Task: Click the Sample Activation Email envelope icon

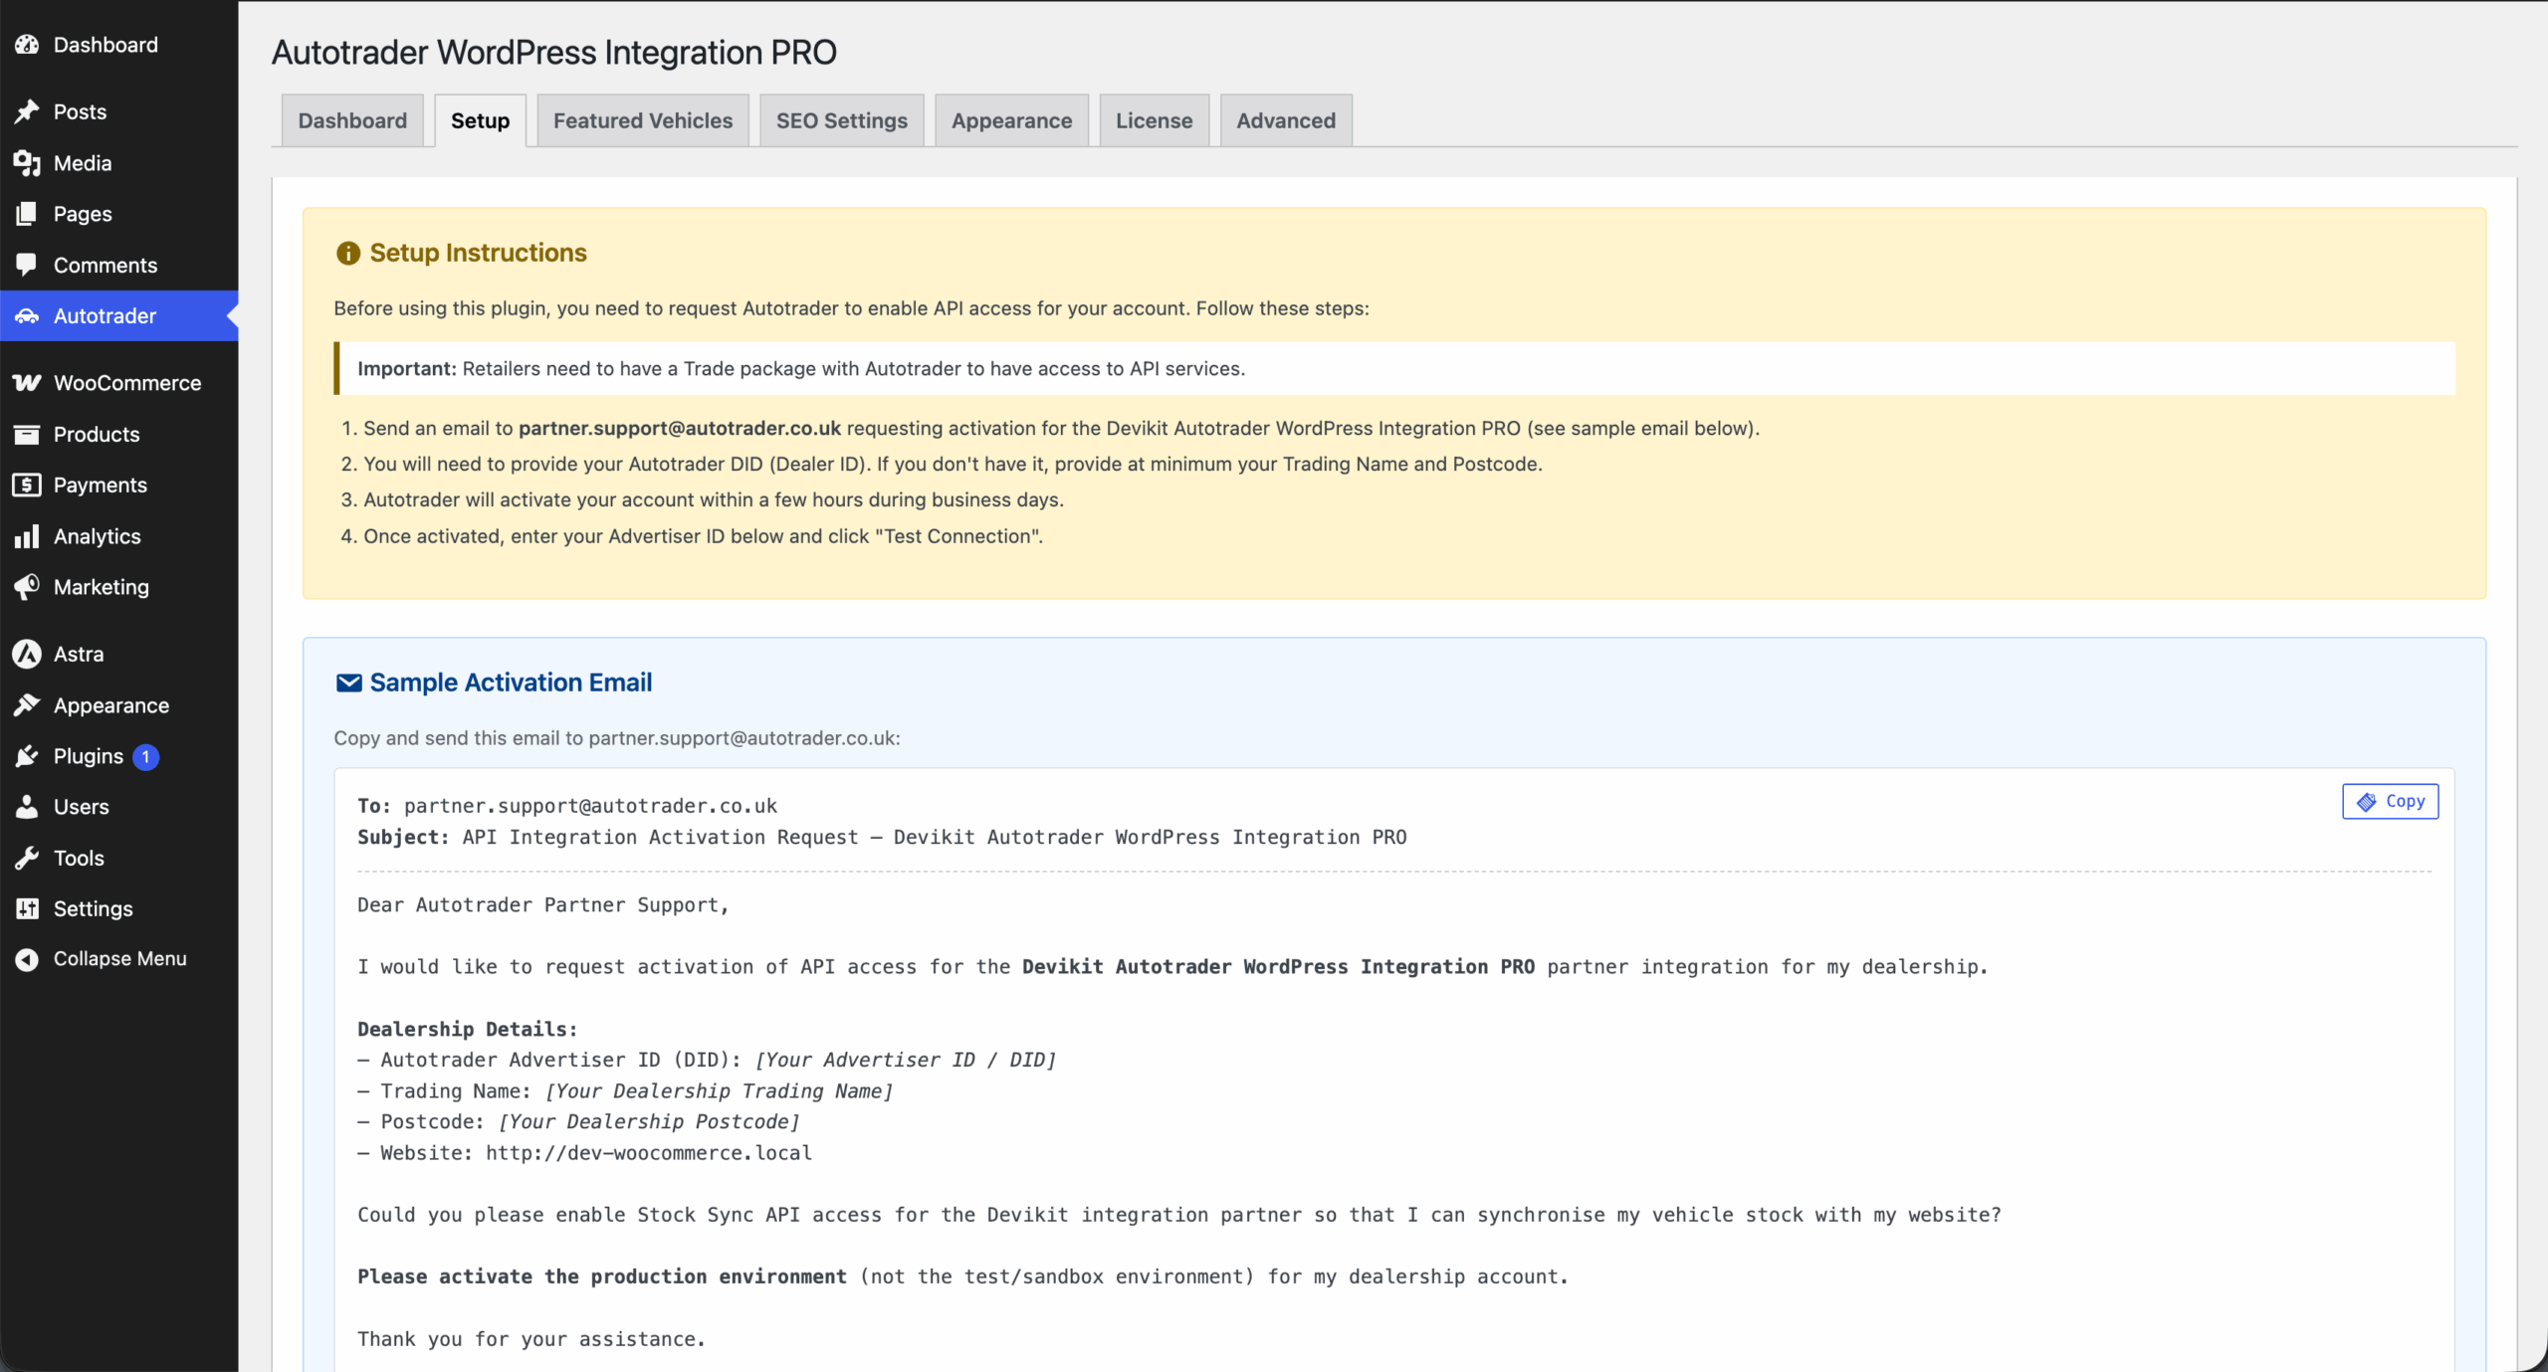Action: pyautogui.click(x=348, y=684)
